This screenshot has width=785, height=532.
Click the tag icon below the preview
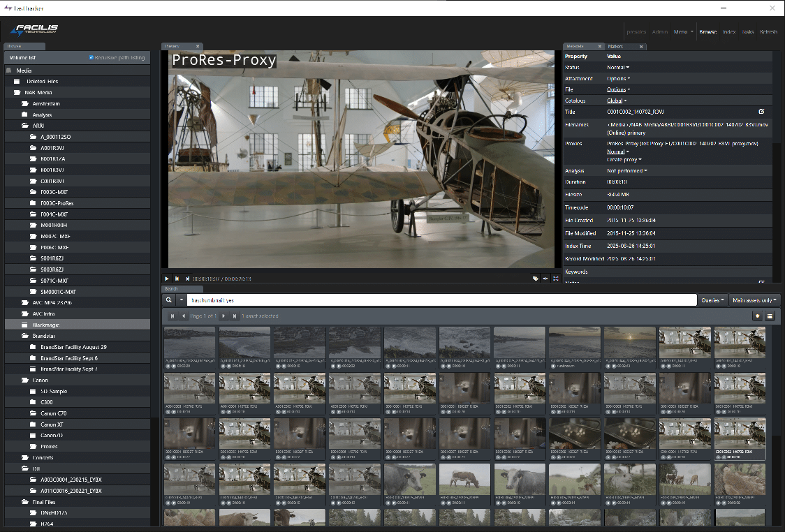535,278
